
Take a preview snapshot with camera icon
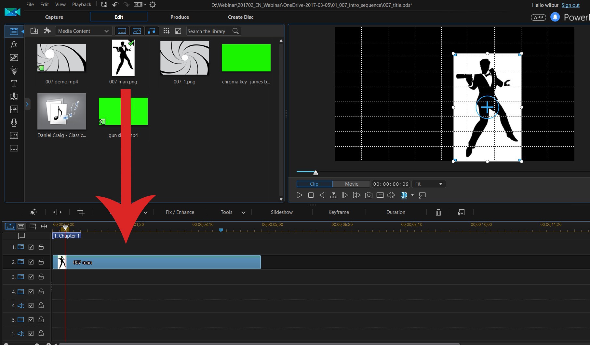pyautogui.click(x=369, y=195)
